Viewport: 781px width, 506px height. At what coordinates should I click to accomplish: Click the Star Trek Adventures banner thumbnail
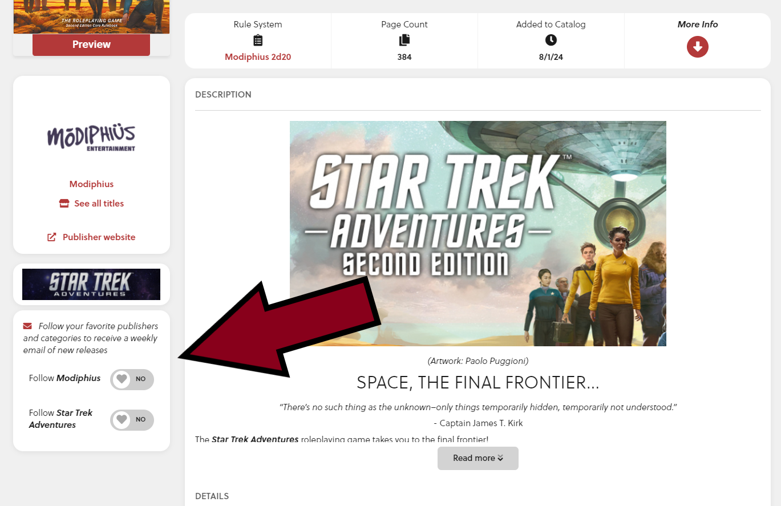(91, 284)
